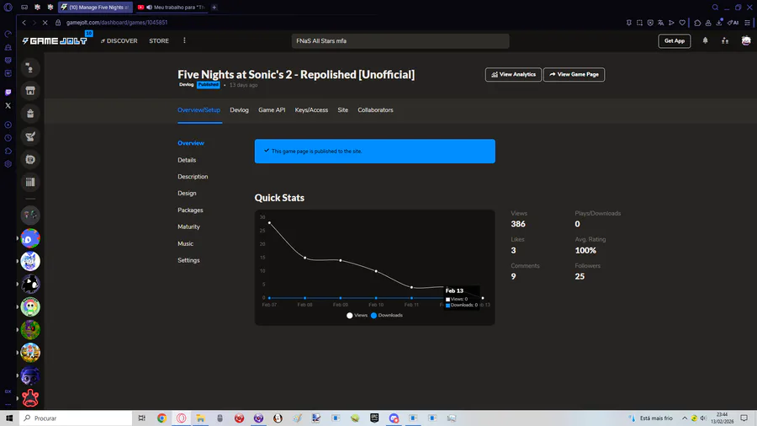Open the Game Jolt home logo
Image resolution: width=757 pixels, height=426 pixels.
pyautogui.click(x=55, y=41)
